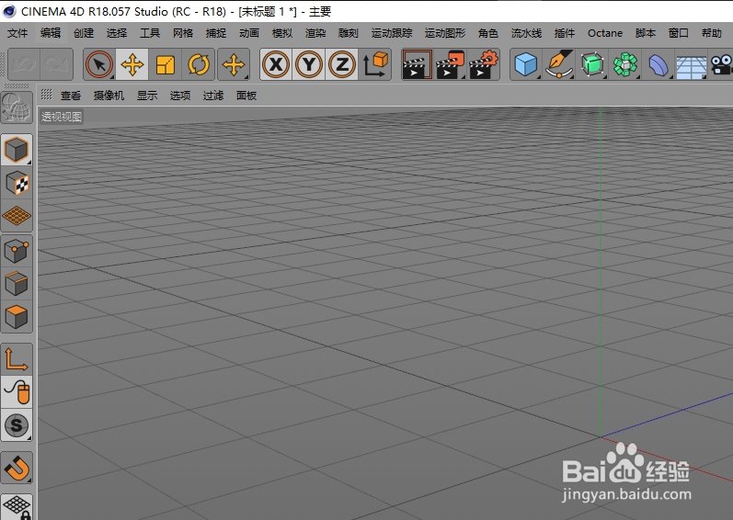Screen dimensions: 733x520
Task: Open the 渲染 menu
Action: (315, 33)
